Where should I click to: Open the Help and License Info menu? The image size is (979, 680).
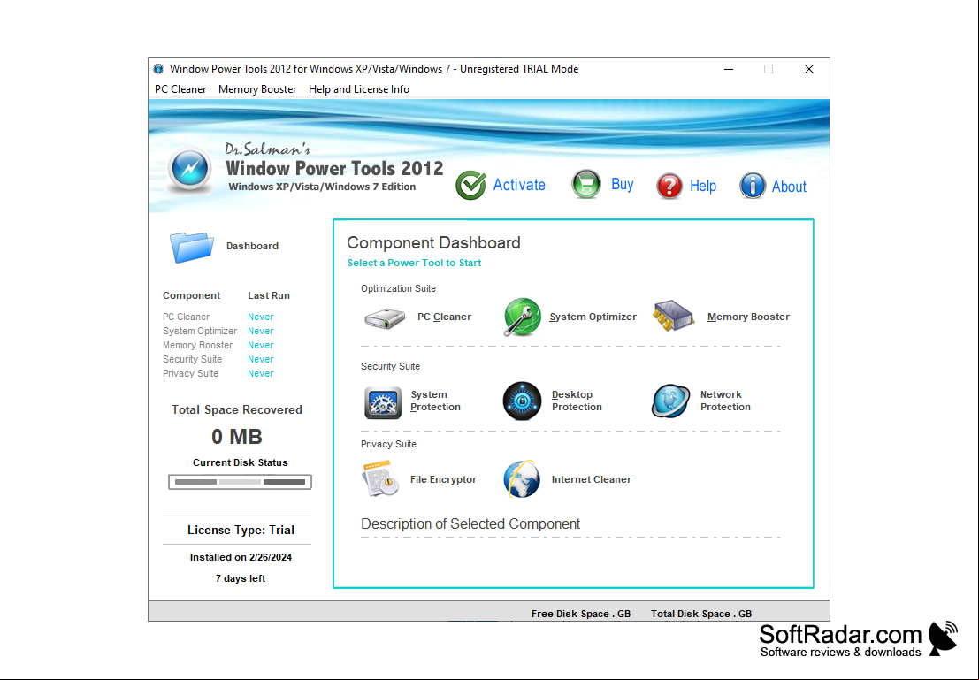pos(359,89)
